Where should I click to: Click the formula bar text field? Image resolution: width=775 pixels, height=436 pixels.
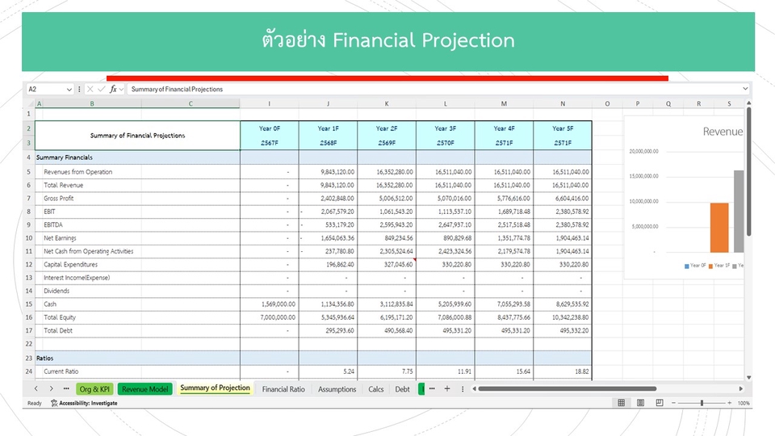(x=436, y=89)
